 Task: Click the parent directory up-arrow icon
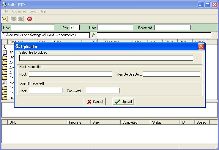pyautogui.click(x=5, y=47)
